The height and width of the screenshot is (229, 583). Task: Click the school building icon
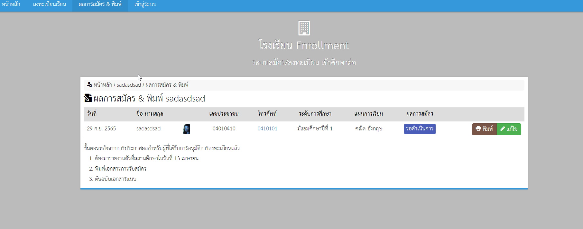point(304,28)
